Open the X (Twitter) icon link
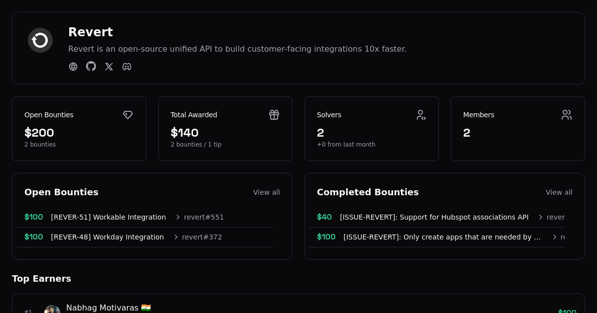Viewport: 597px width, 313px height. [x=109, y=67]
